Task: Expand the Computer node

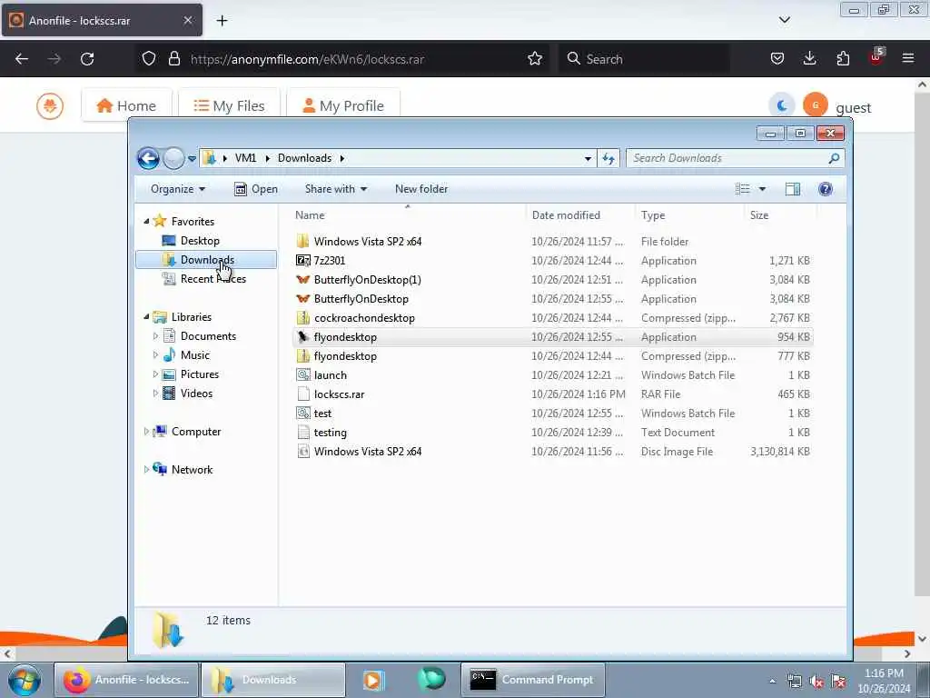Action: point(146,432)
